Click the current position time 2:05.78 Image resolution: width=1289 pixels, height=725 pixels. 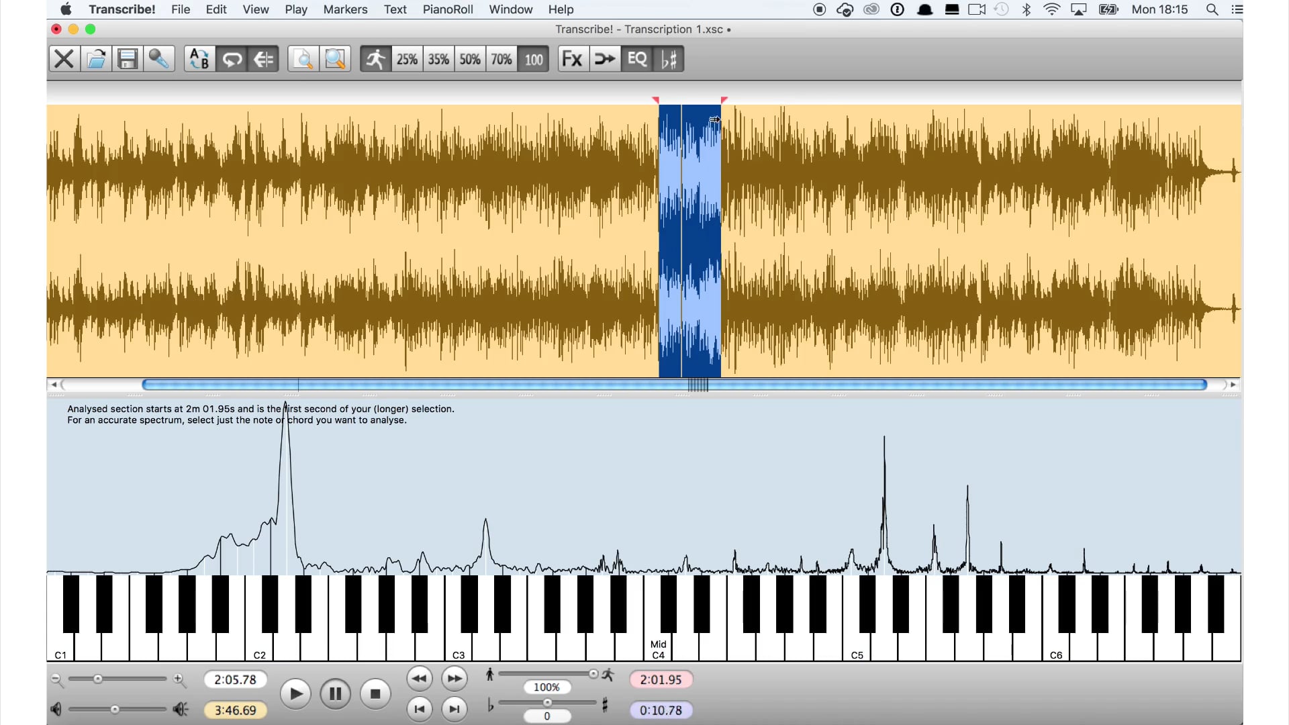(235, 680)
